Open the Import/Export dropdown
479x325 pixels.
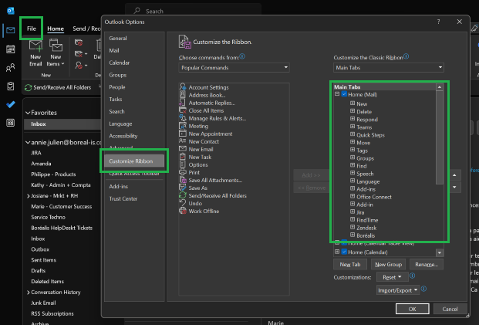coord(398,290)
